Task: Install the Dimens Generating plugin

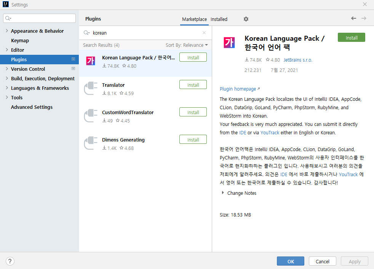Action: pyautogui.click(x=193, y=140)
